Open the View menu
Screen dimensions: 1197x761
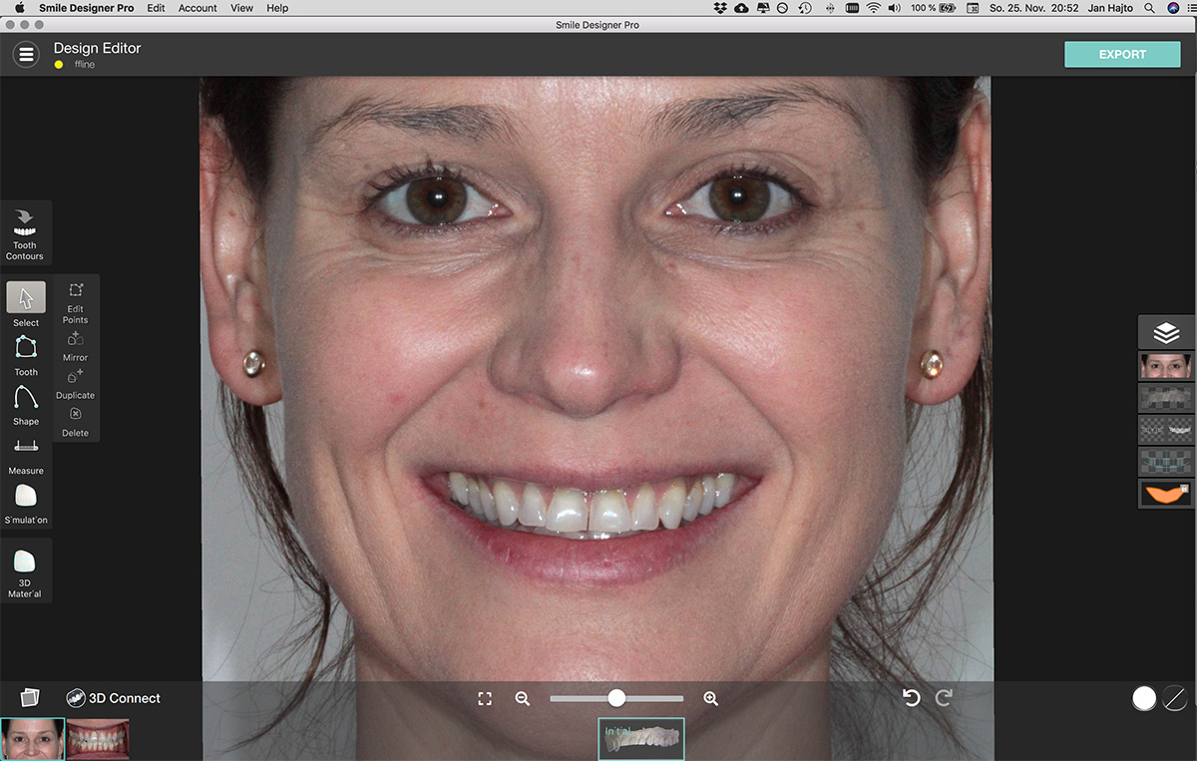click(241, 8)
